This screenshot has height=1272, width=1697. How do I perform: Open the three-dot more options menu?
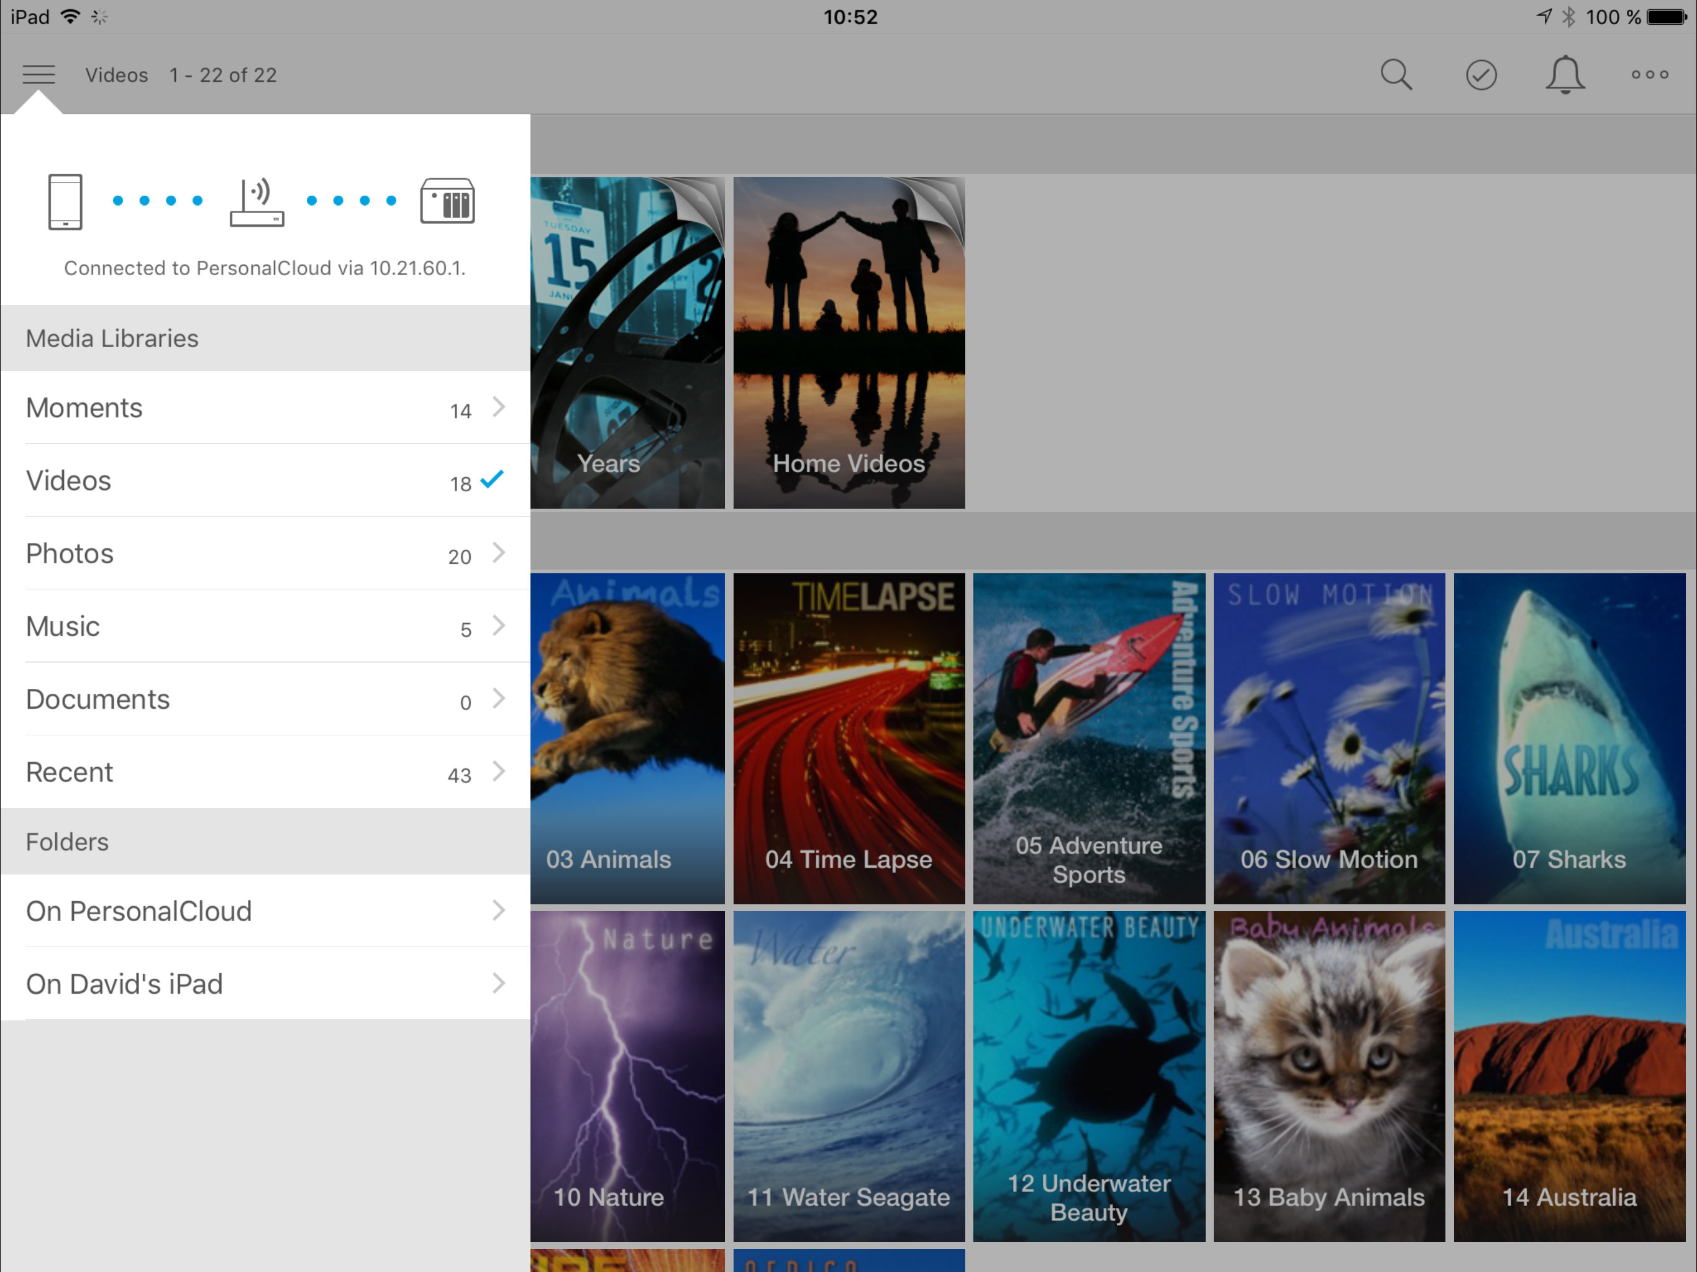pyautogui.click(x=1649, y=75)
